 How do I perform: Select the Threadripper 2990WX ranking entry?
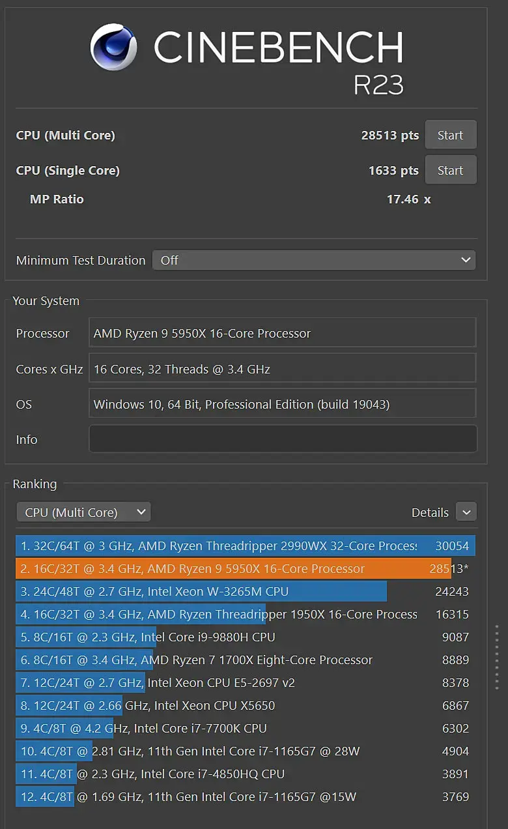245,545
